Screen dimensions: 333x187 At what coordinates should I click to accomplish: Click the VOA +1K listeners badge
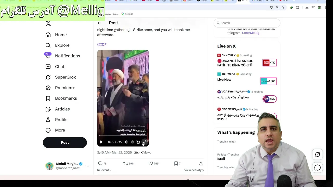click(x=270, y=99)
